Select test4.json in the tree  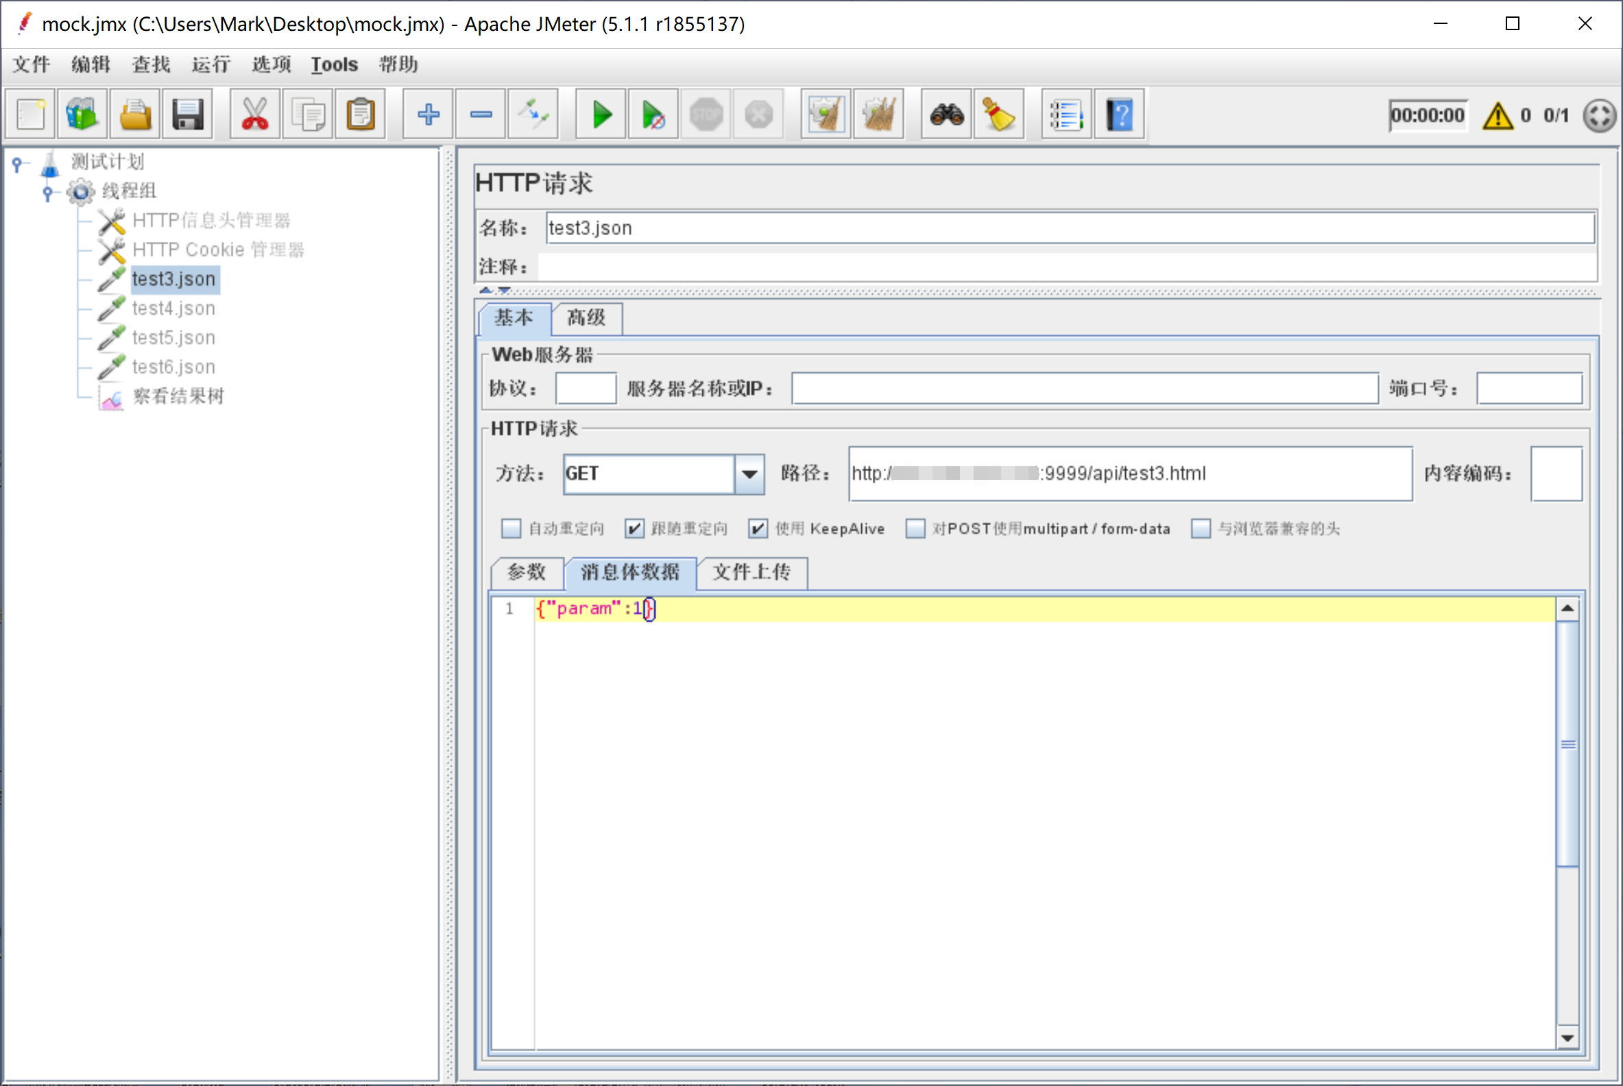(x=173, y=309)
